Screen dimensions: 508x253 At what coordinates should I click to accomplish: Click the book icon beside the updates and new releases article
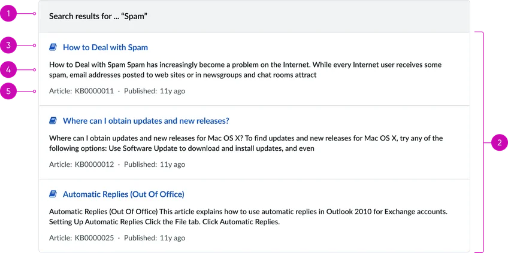click(53, 121)
